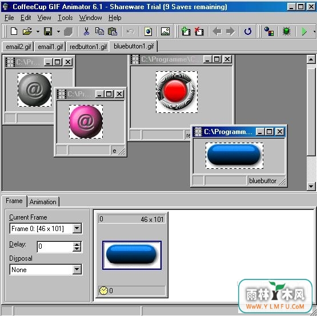317x316 pixels.
Task: Switch to the Animation tab
Action: [43, 202]
